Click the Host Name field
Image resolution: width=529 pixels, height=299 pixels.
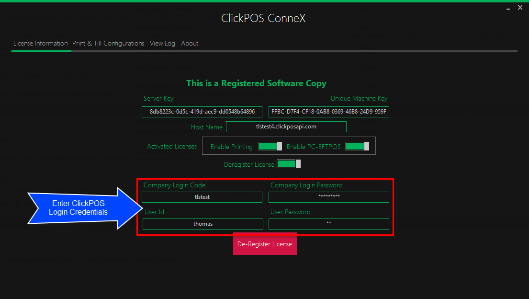click(286, 126)
